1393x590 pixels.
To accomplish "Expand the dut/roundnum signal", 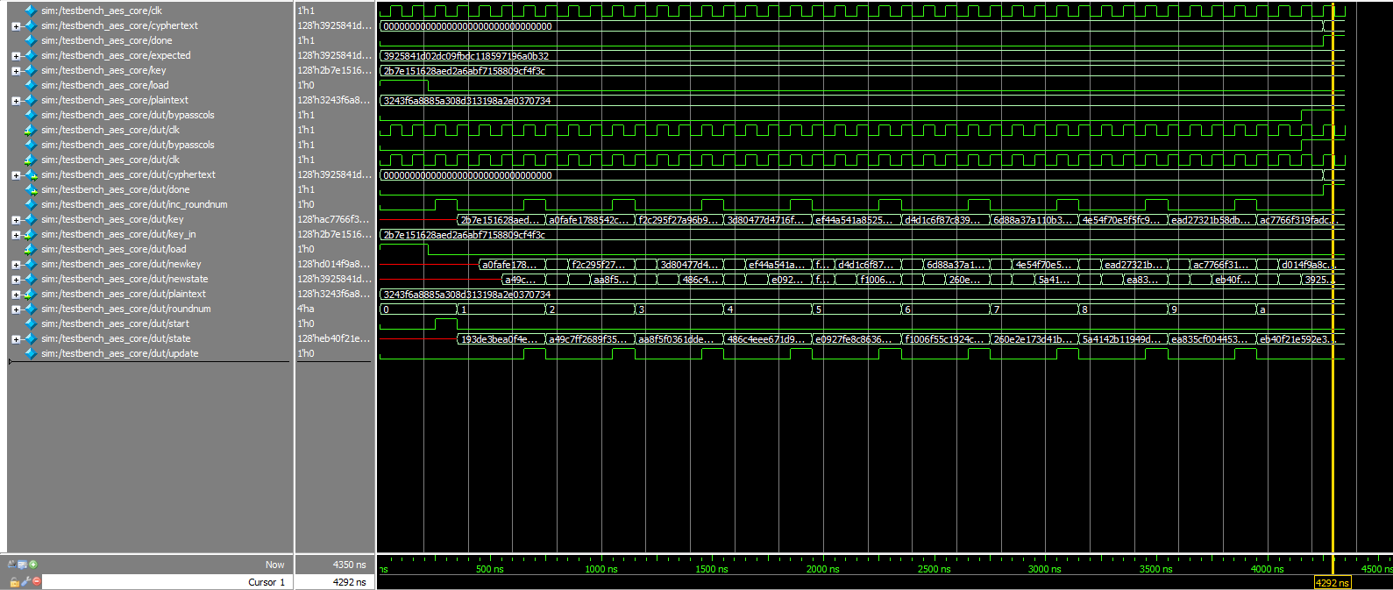I will coord(16,309).
